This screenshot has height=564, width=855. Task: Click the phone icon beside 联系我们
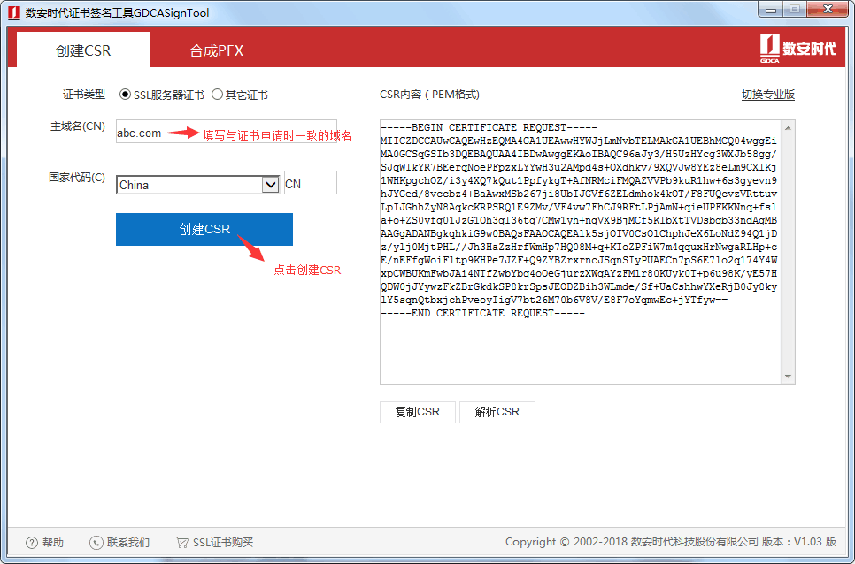click(96, 542)
